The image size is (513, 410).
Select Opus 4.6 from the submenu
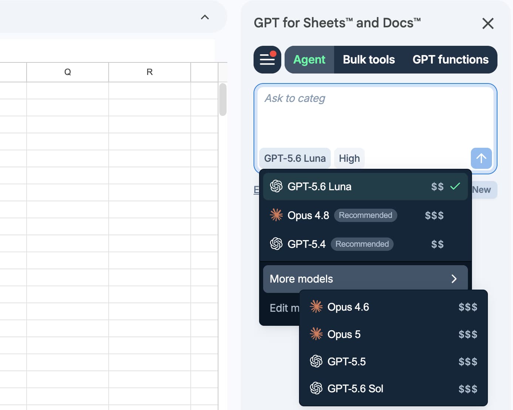[393, 307]
